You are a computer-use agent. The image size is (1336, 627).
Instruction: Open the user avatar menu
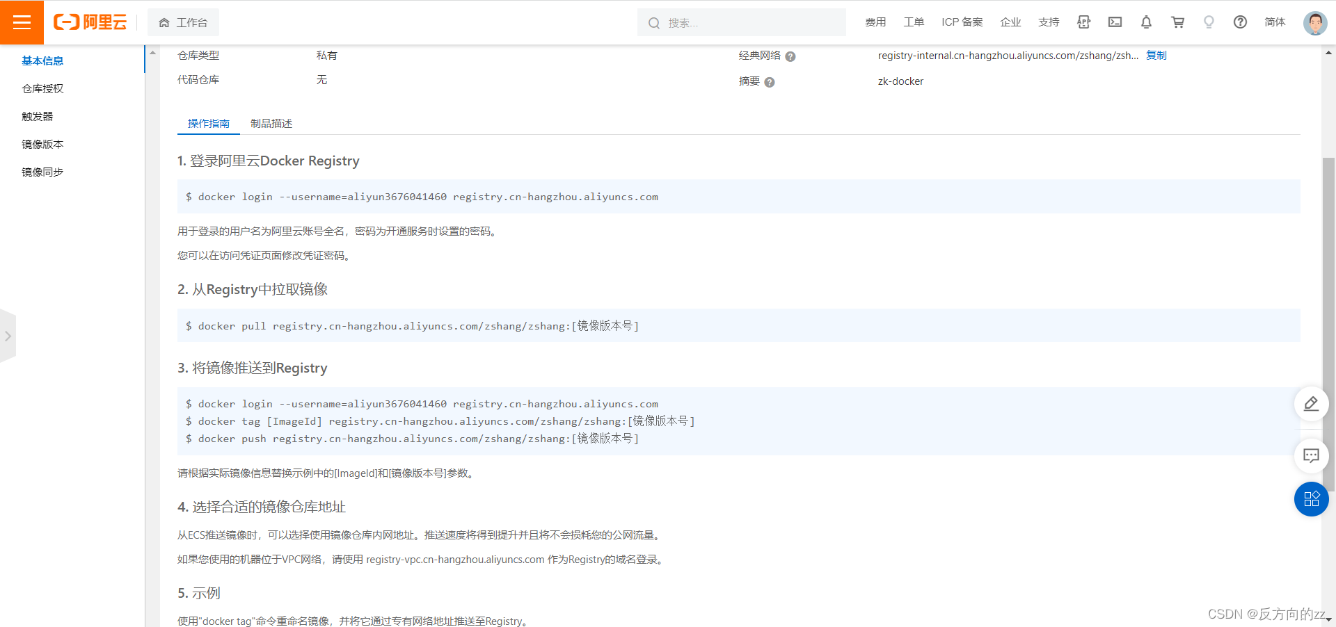coord(1314,22)
